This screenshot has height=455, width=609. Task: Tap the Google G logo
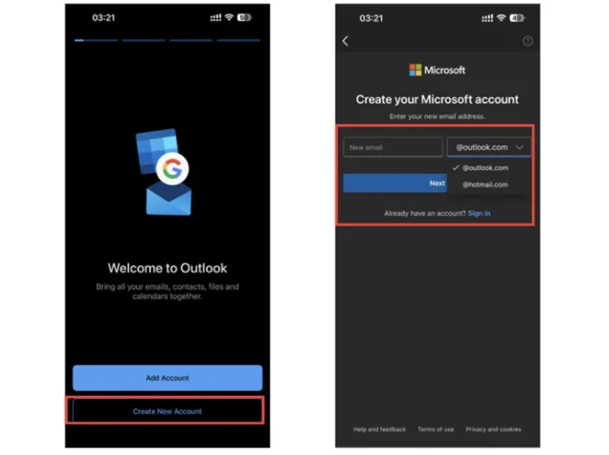172,168
